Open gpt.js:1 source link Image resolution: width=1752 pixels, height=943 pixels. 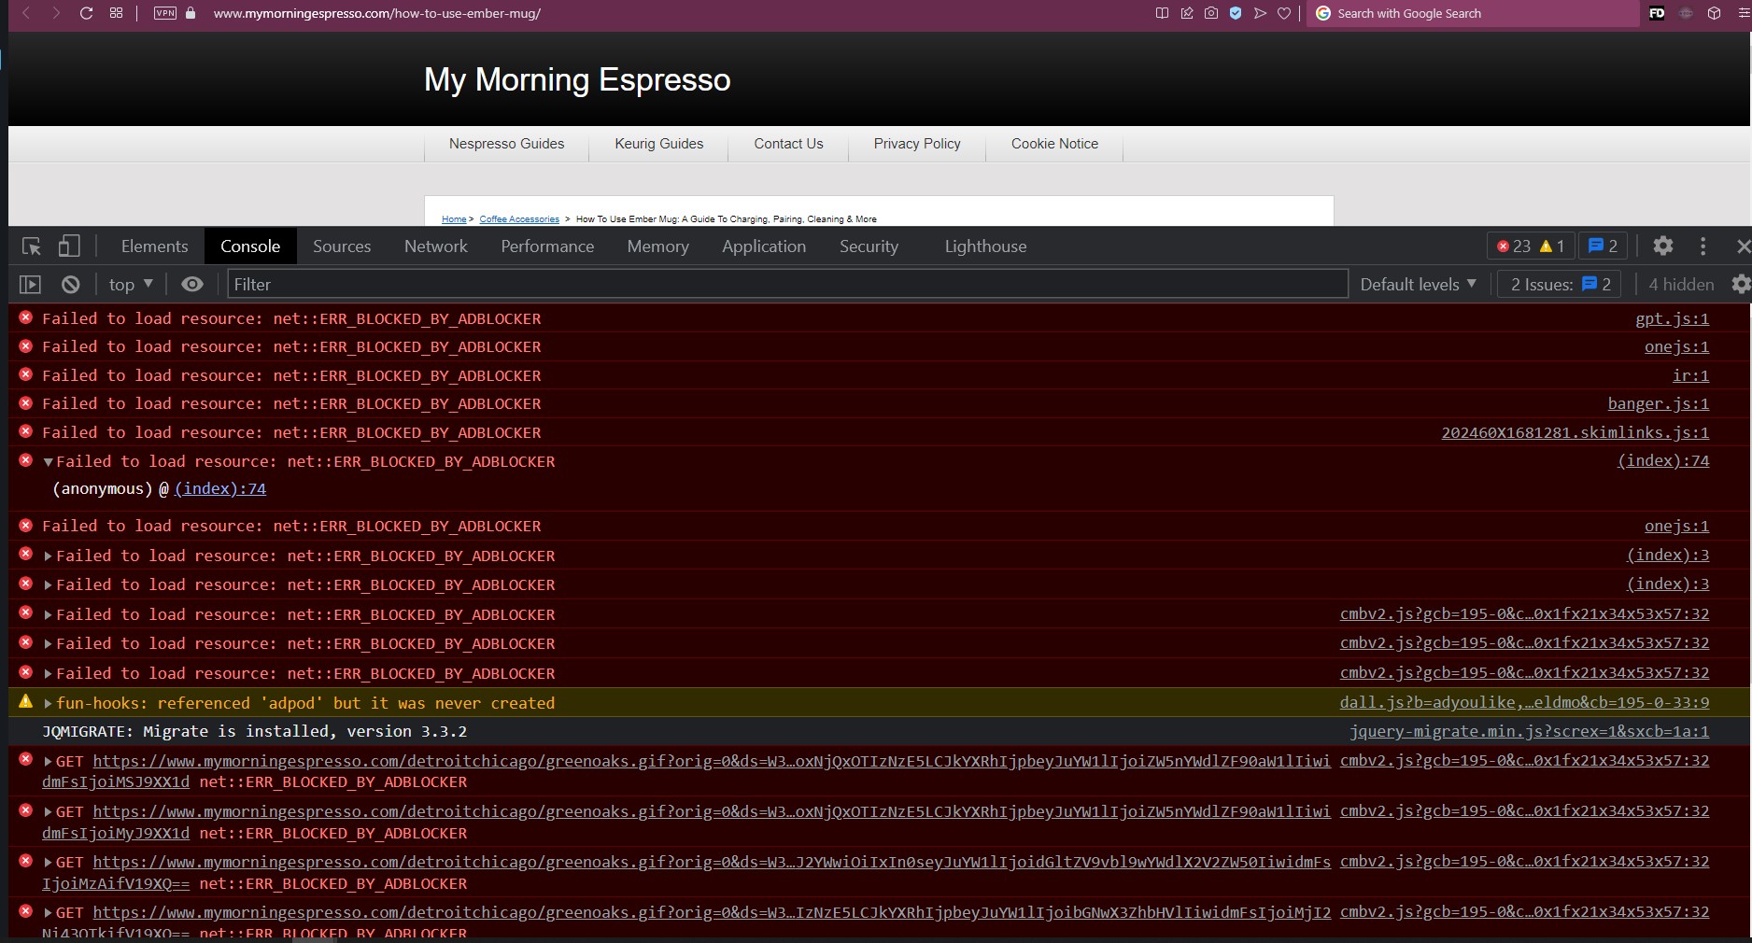pos(1672,319)
